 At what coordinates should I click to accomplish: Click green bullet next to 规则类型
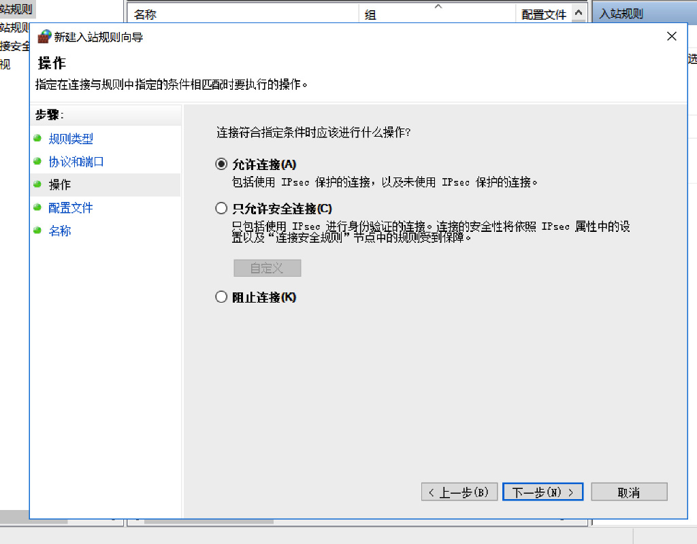coord(37,138)
